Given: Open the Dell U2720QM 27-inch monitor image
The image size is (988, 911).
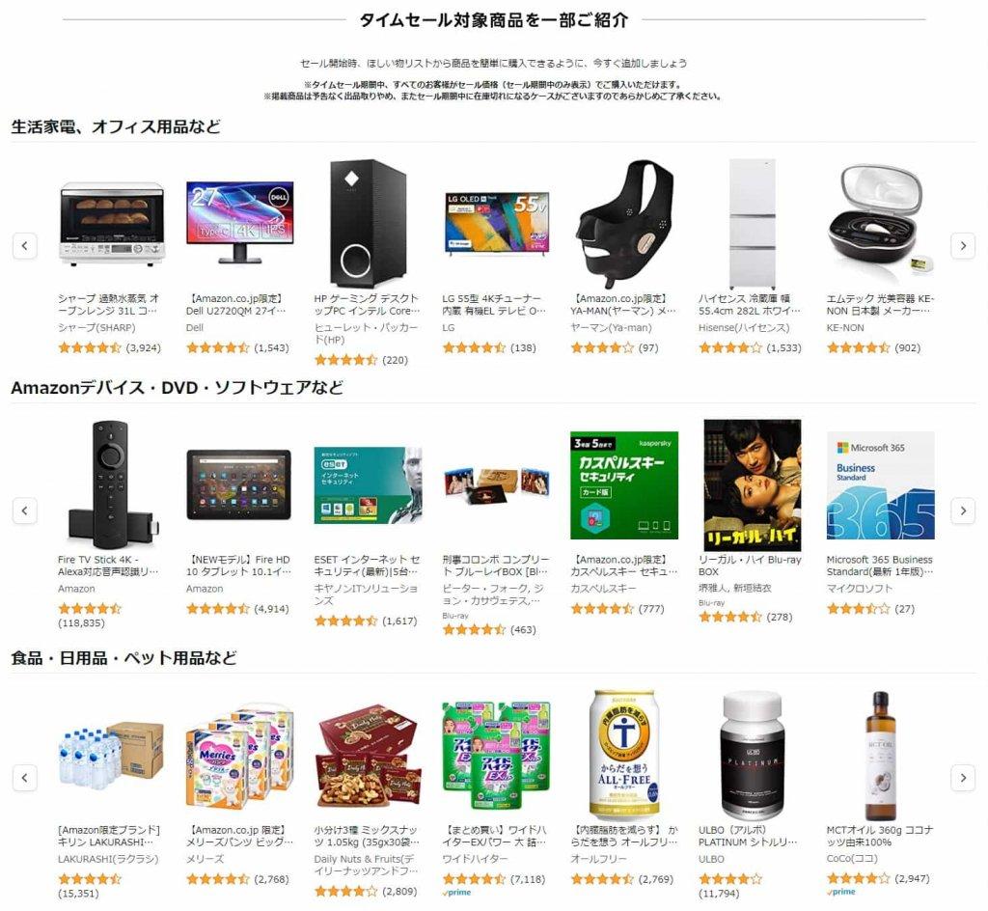Looking at the screenshot, I should click(x=239, y=222).
